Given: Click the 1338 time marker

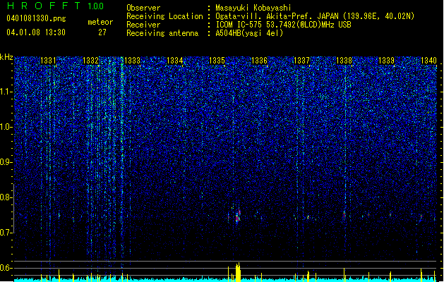Looking at the screenshot, I should (344, 61).
